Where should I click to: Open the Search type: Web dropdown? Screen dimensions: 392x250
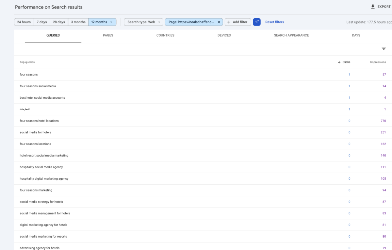point(143,22)
